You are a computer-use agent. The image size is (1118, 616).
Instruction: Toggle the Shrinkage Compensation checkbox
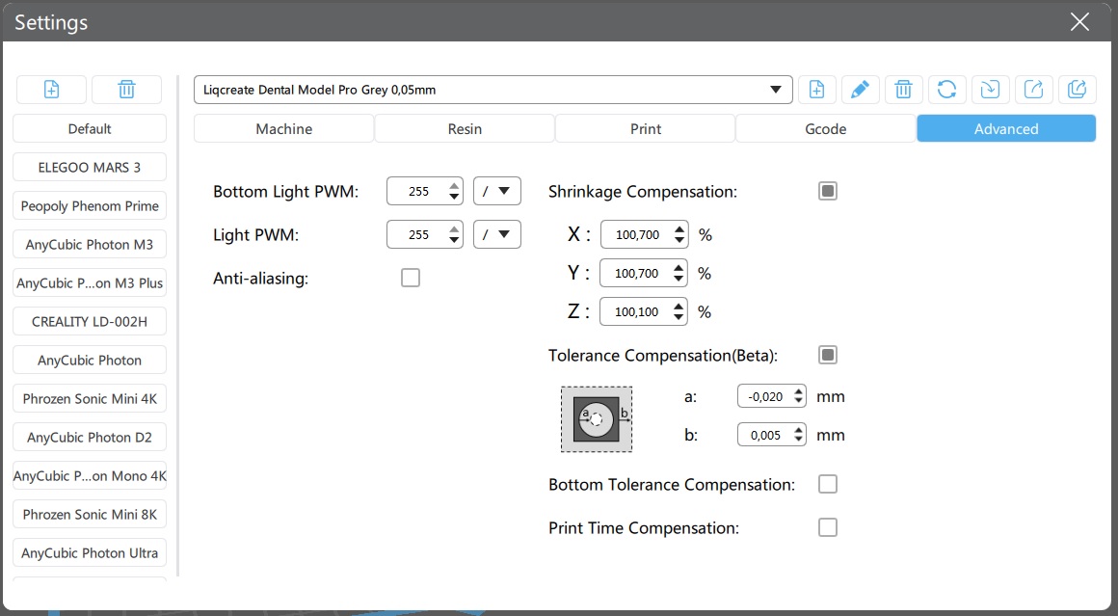tap(827, 191)
